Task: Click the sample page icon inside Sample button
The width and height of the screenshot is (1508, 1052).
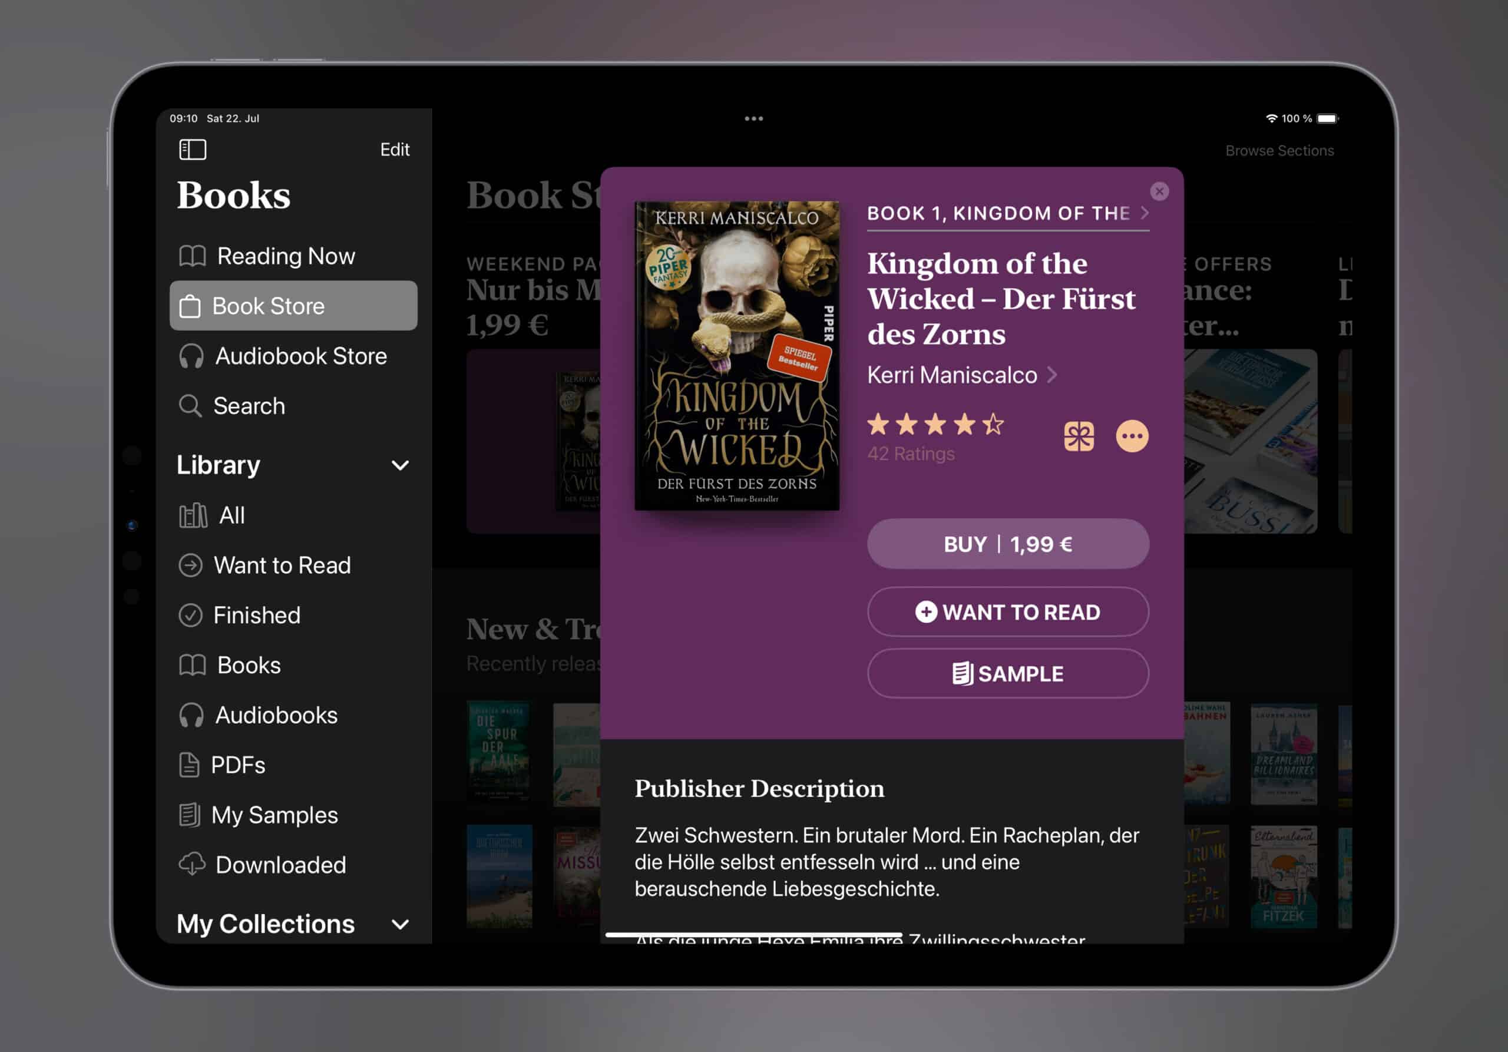Action: (963, 674)
